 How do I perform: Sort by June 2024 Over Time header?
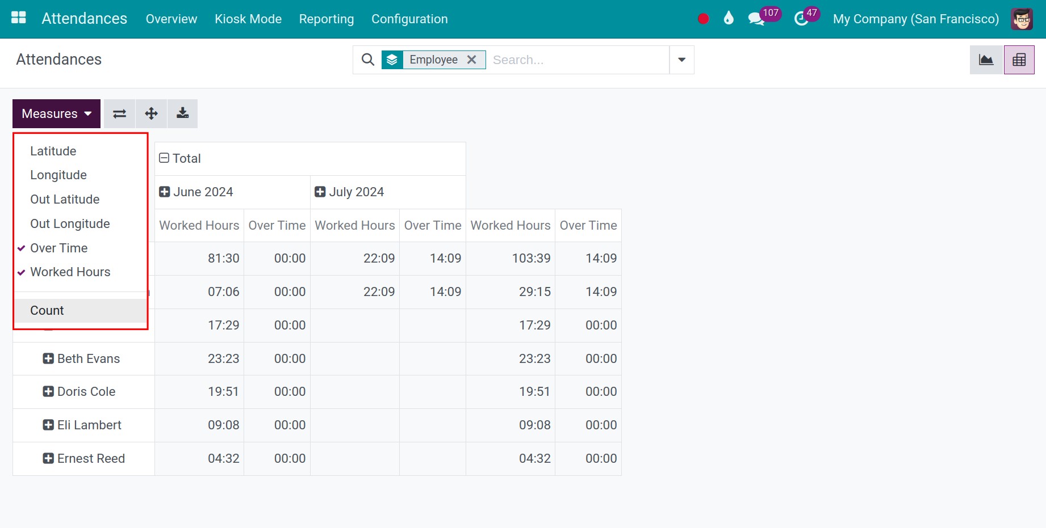tap(277, 225)
